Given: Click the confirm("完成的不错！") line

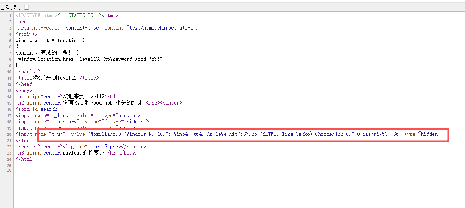Looking at the screenshot, I should [49, 53].
